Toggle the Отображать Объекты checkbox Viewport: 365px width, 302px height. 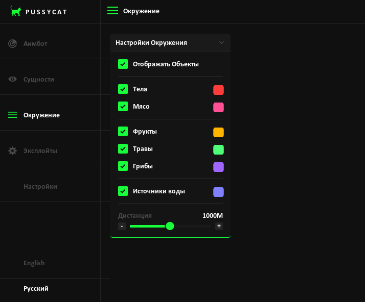pyautogui.click(x=123, y=64)
